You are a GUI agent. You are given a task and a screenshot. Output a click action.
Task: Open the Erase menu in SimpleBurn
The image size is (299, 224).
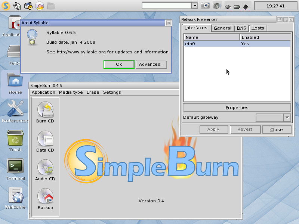pos(93,92)
